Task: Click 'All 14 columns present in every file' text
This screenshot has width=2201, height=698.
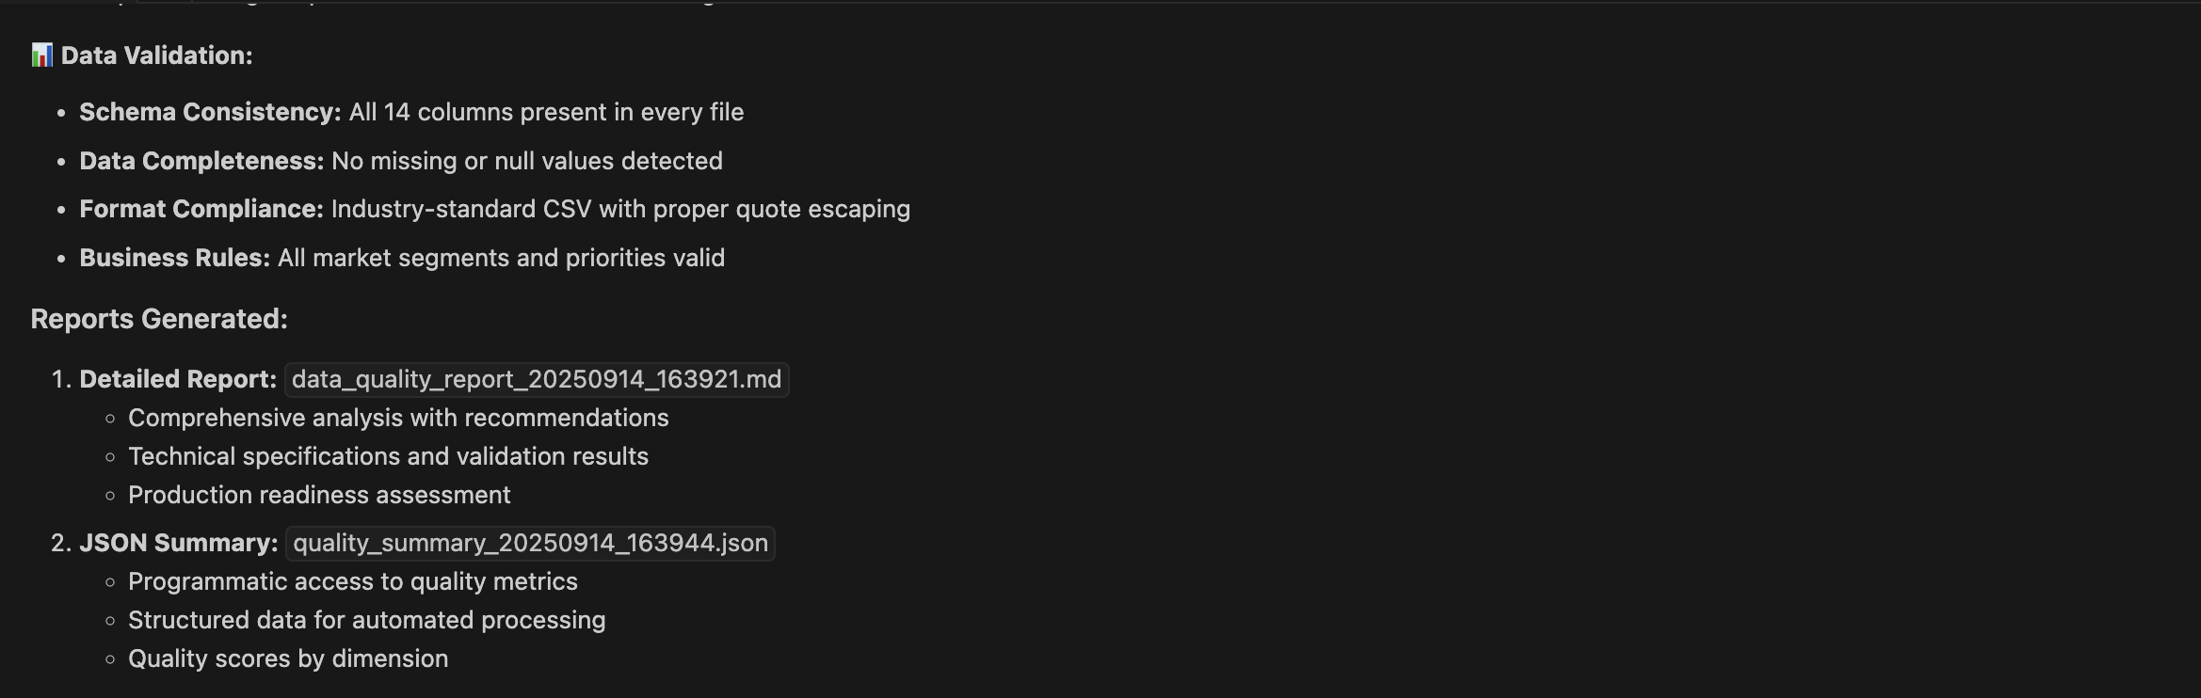Action: click(x=546, y=112)
